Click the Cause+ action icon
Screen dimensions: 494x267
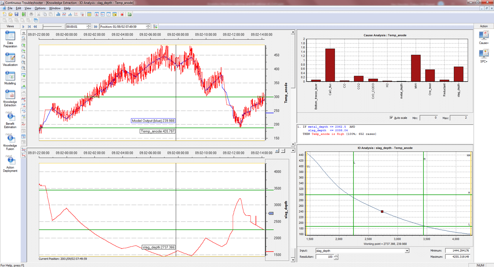(484, 35)
